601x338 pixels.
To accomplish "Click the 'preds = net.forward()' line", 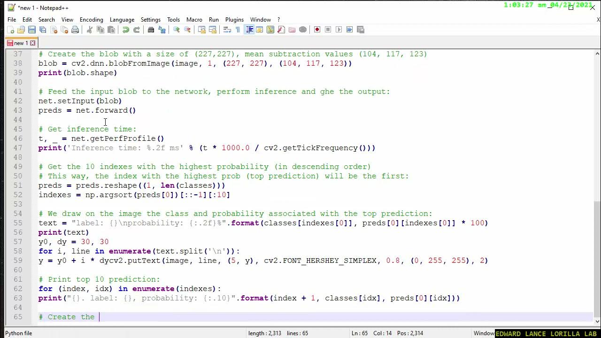I will (x=87, y=110).
